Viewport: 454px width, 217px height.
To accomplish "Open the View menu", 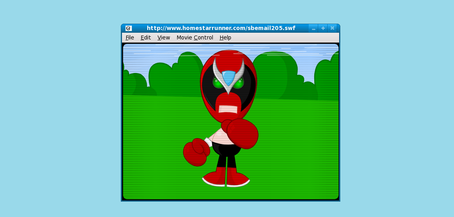I will [163, 37].
